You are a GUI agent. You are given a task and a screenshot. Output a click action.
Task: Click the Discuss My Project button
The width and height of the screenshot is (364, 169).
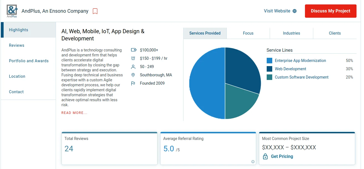click(x=330, y=11)
